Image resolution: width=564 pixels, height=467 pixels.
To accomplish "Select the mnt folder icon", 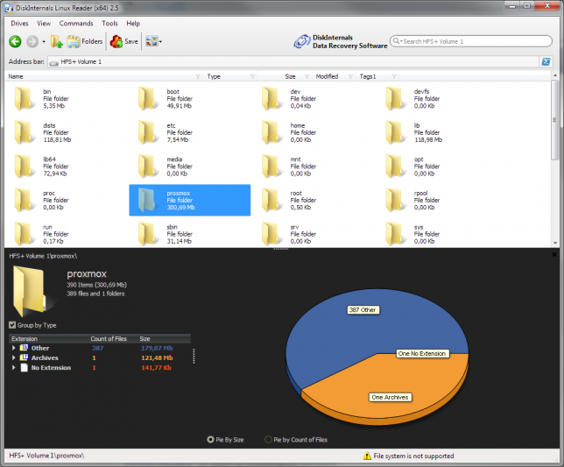I will click(x=272, y=166).
